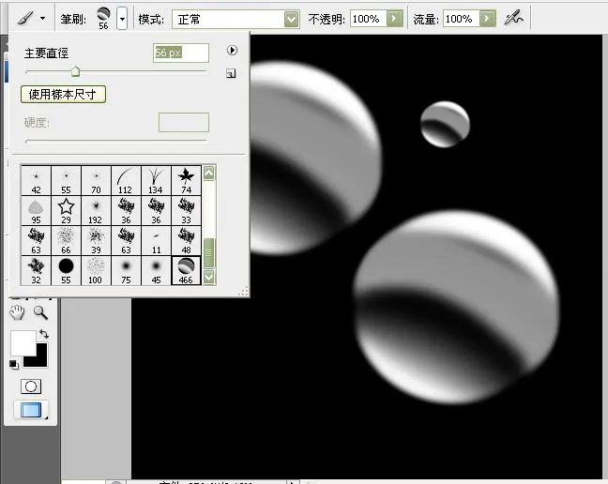Click the brush preview thumbnail labeled 56

tap(103, 18)
